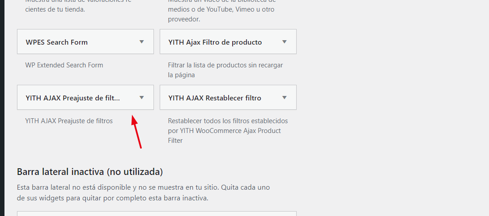Expand the WPES Search Form widget arrow
489x216 pixels.
(141, 42)
